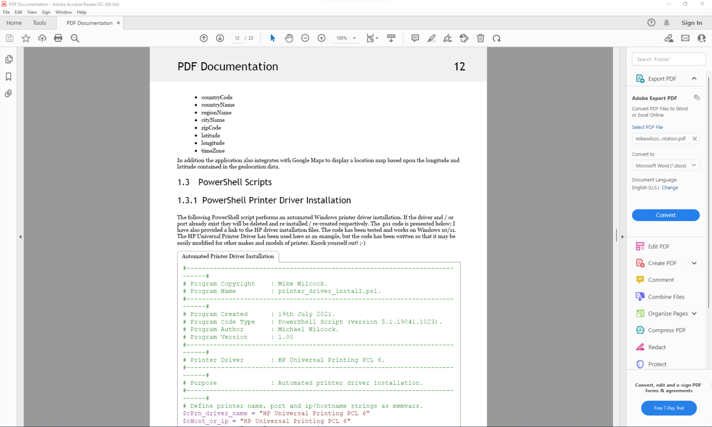Screen dimensions: 712x427
Task: Expand the Create PDF options chevron
Action: (694, 263)
